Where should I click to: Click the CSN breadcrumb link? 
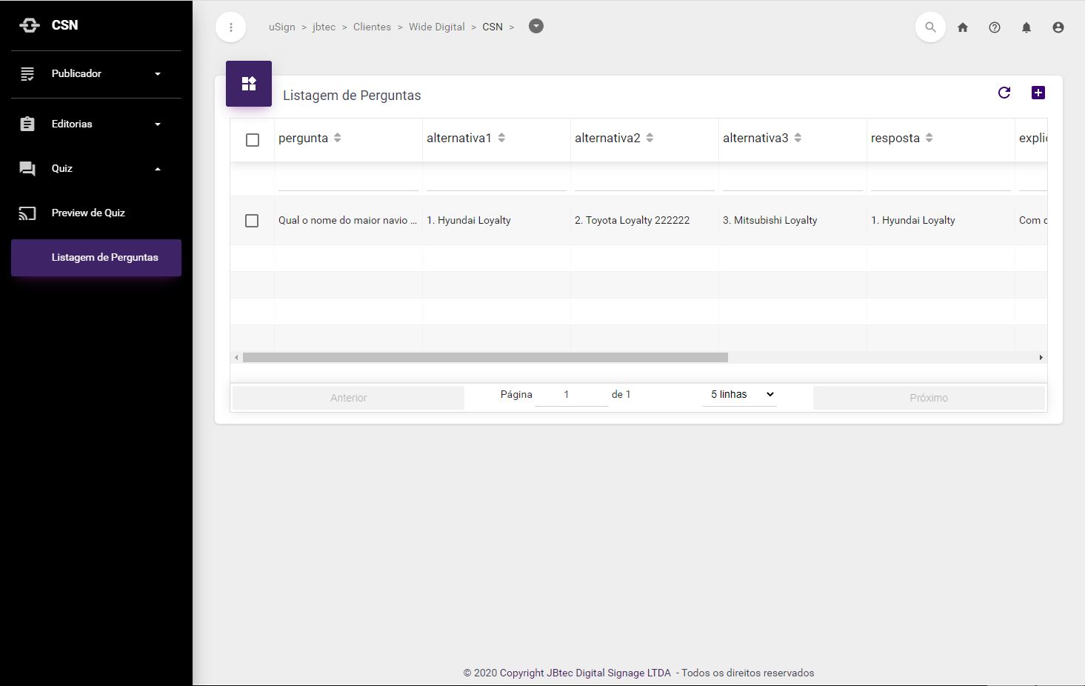[493, 27]
